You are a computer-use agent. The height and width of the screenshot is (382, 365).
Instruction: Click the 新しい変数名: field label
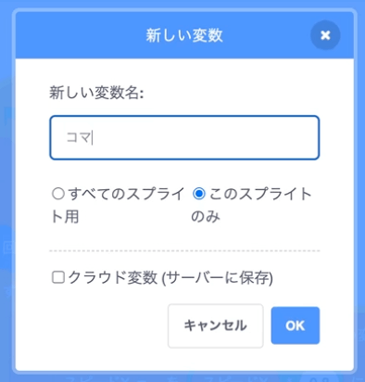96,93
